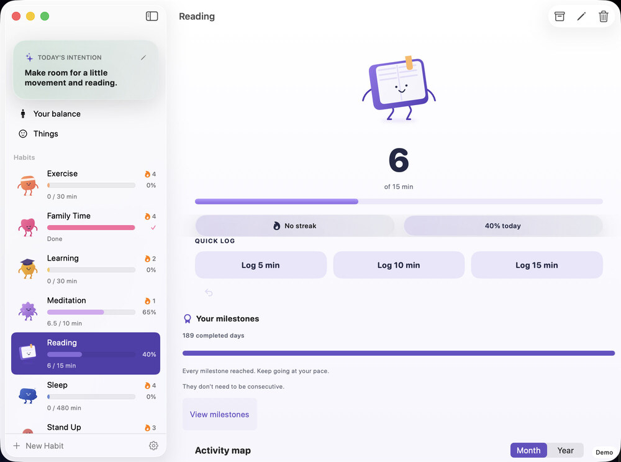Image resolution: width=621 pixels, height=462 pixels.
Task: Click the sparkle icon in Today's Intention
Action: pos(29,57)
